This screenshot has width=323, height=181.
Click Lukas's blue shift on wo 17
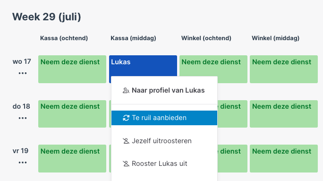pyautogui.click(x=143, y=66)
